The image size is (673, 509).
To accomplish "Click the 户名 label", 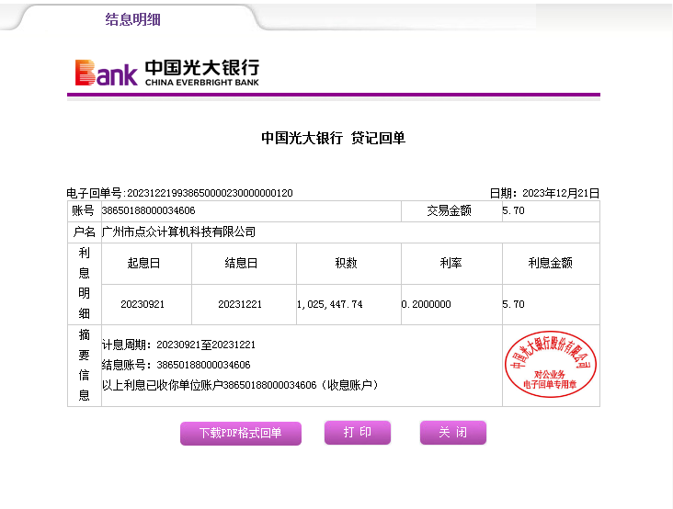I will click(85, 232).
